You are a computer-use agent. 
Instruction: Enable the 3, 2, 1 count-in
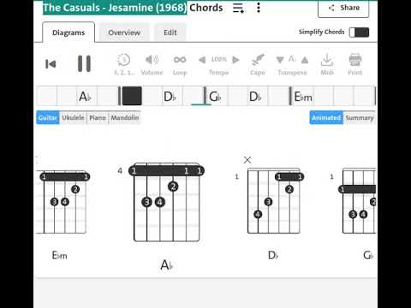[x=124, y=64]
